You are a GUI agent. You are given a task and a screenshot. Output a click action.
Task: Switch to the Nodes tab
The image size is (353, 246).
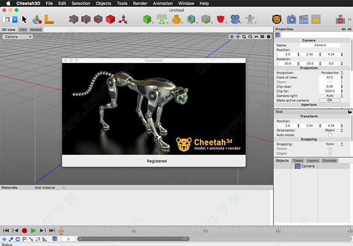tap(36, 30)
